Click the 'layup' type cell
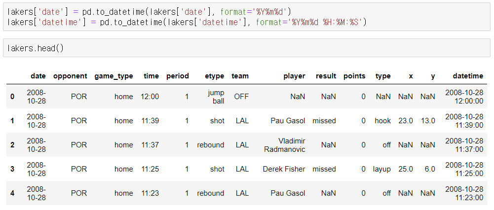 [x=382, y=169]
